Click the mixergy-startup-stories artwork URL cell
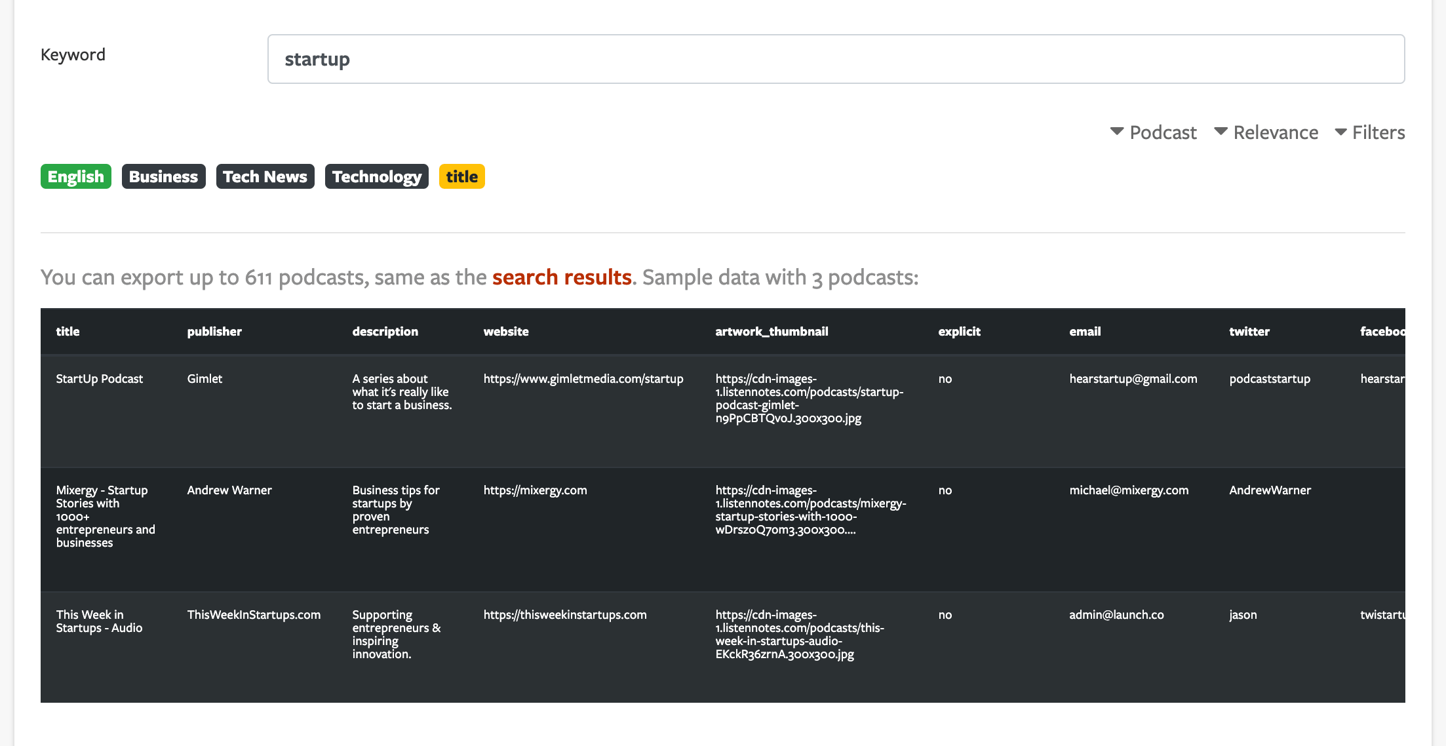This screenshot has width=1446, height=746. coord(811,509)
